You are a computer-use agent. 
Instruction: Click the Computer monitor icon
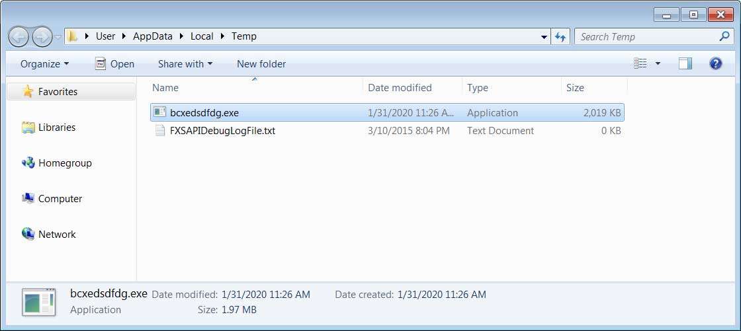pyautogui.click(x=28, y=198)
